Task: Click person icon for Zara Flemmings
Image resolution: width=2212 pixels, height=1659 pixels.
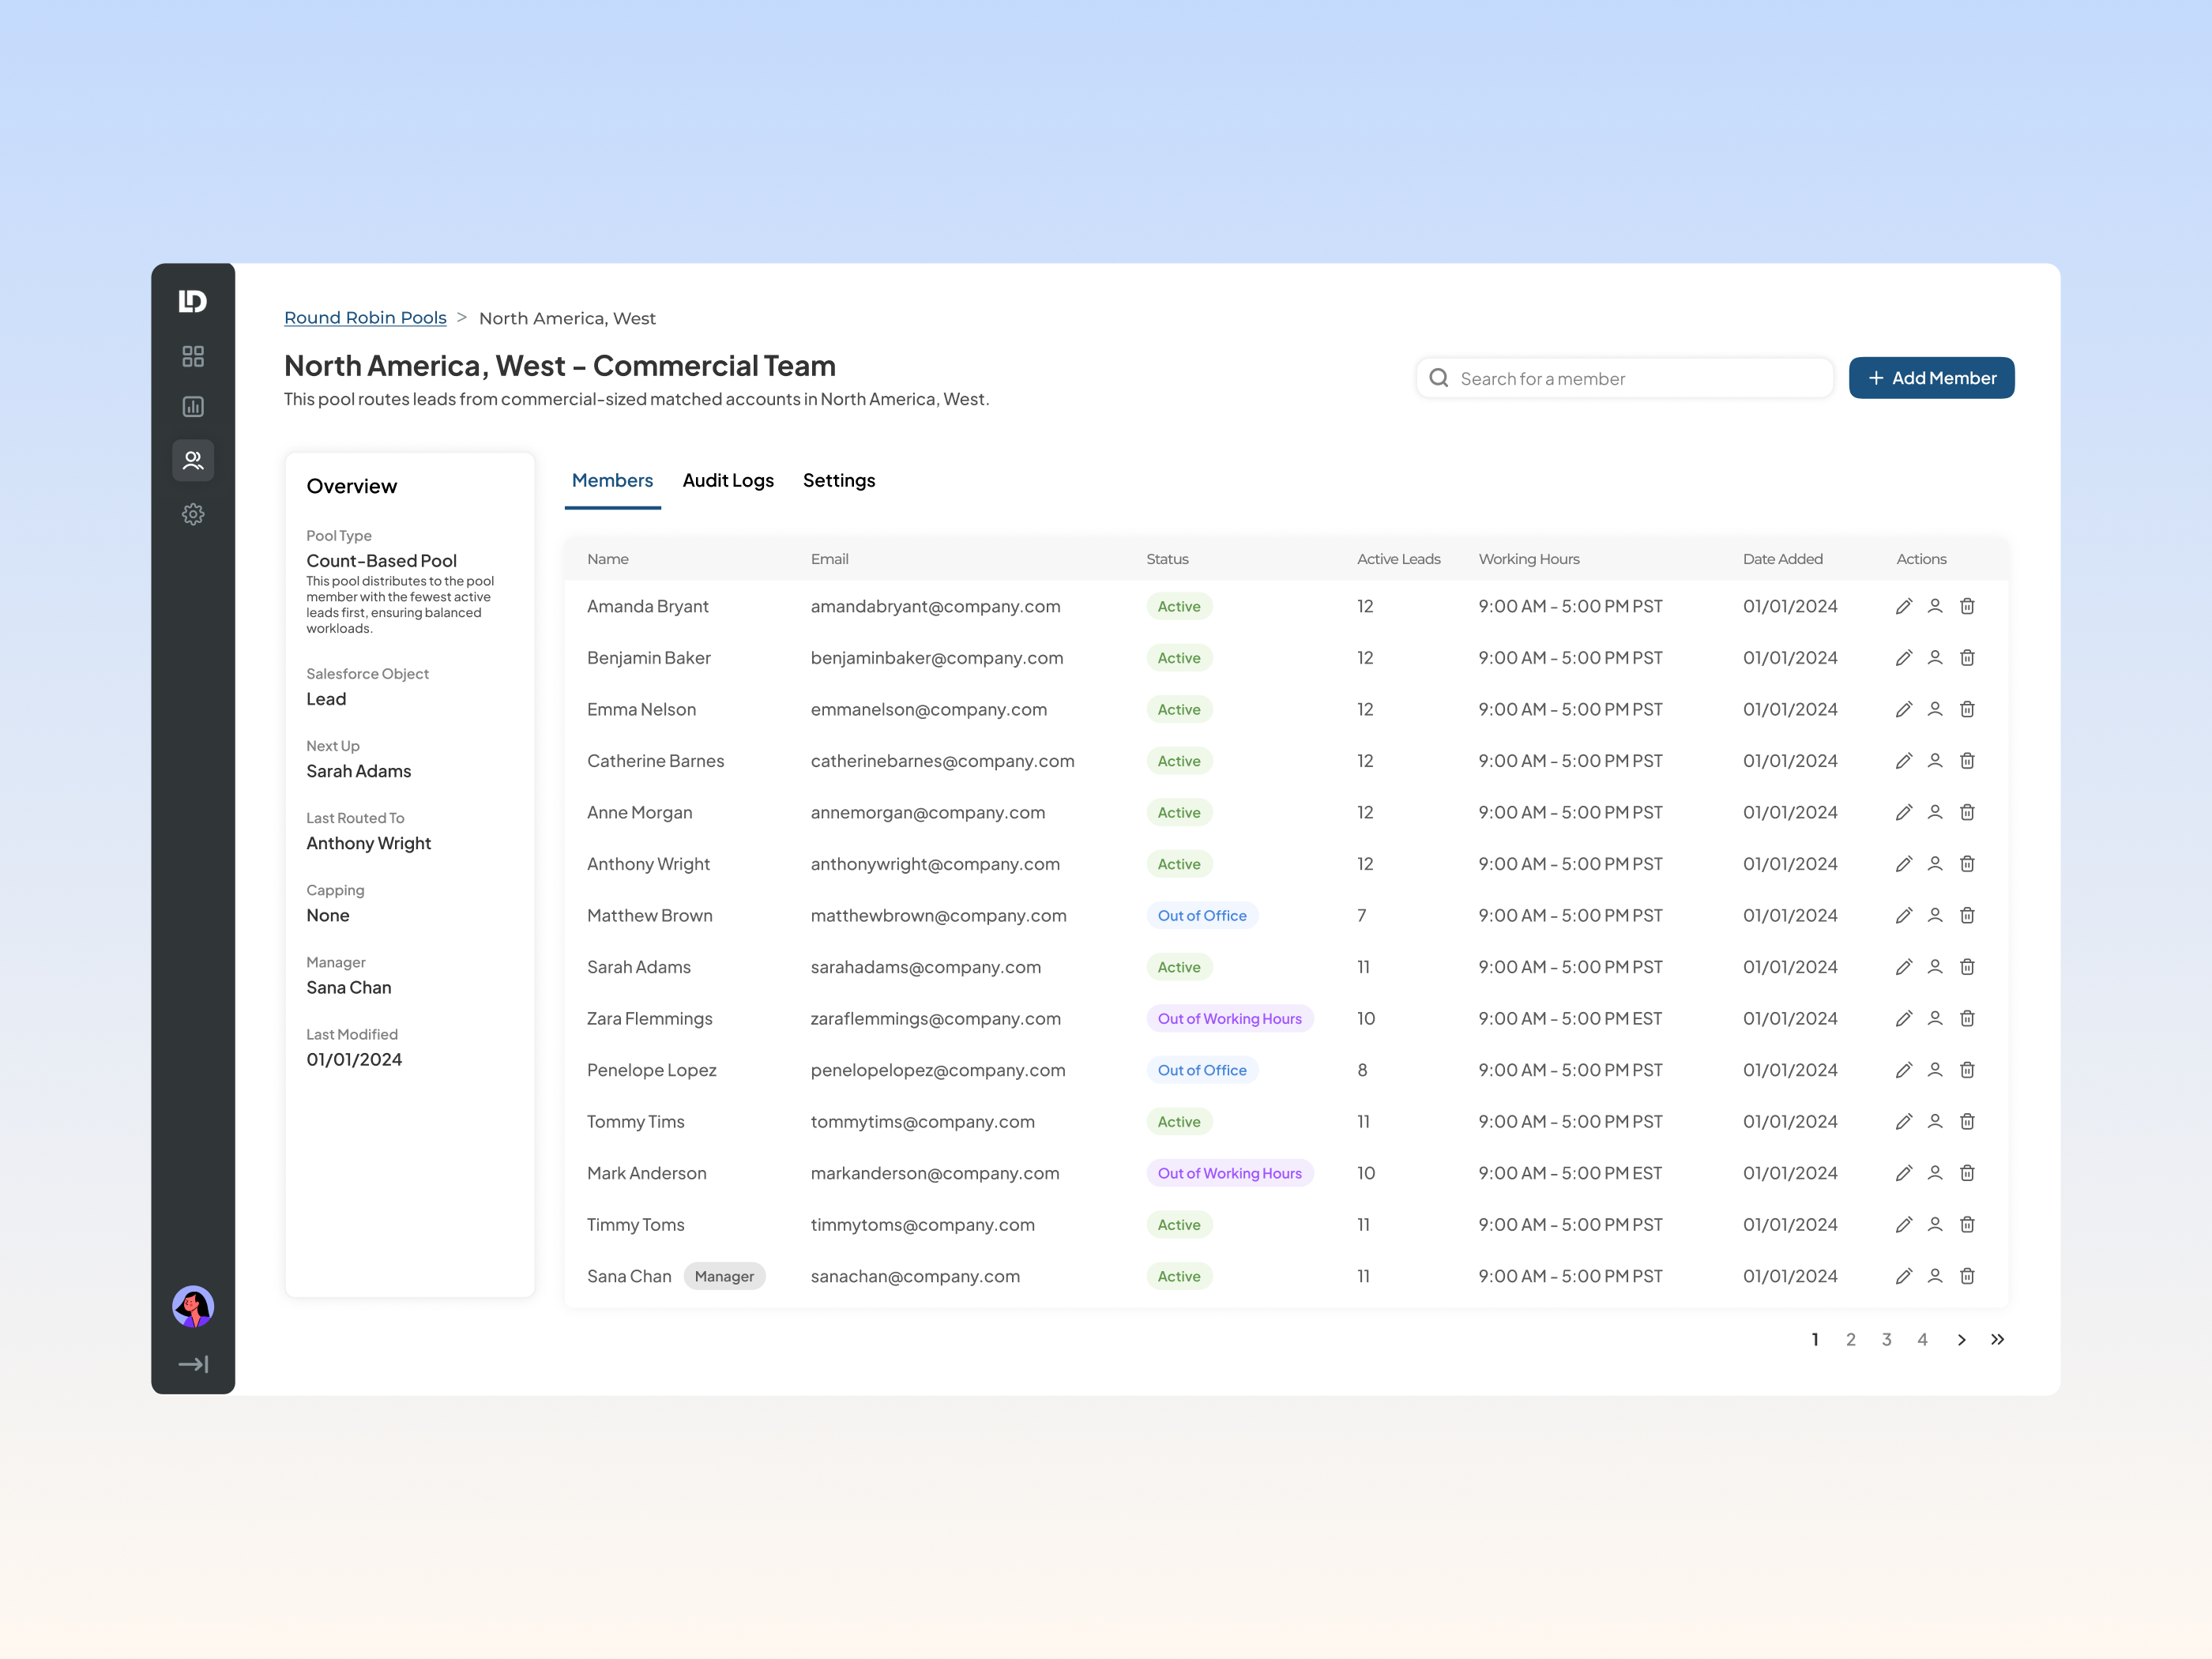Action: pyautogui.click(x=1935, y=1018)
